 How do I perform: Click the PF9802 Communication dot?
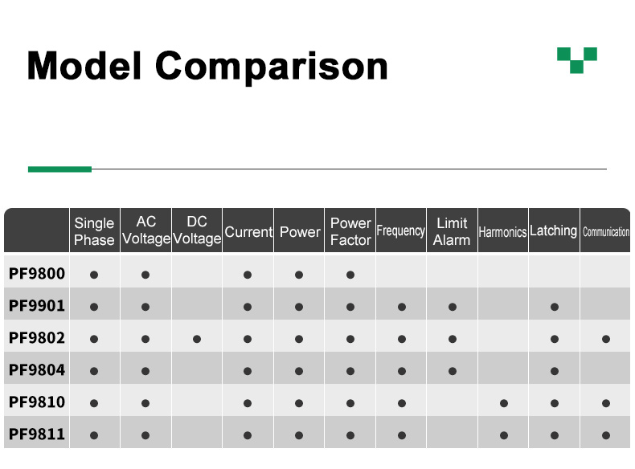606,339
